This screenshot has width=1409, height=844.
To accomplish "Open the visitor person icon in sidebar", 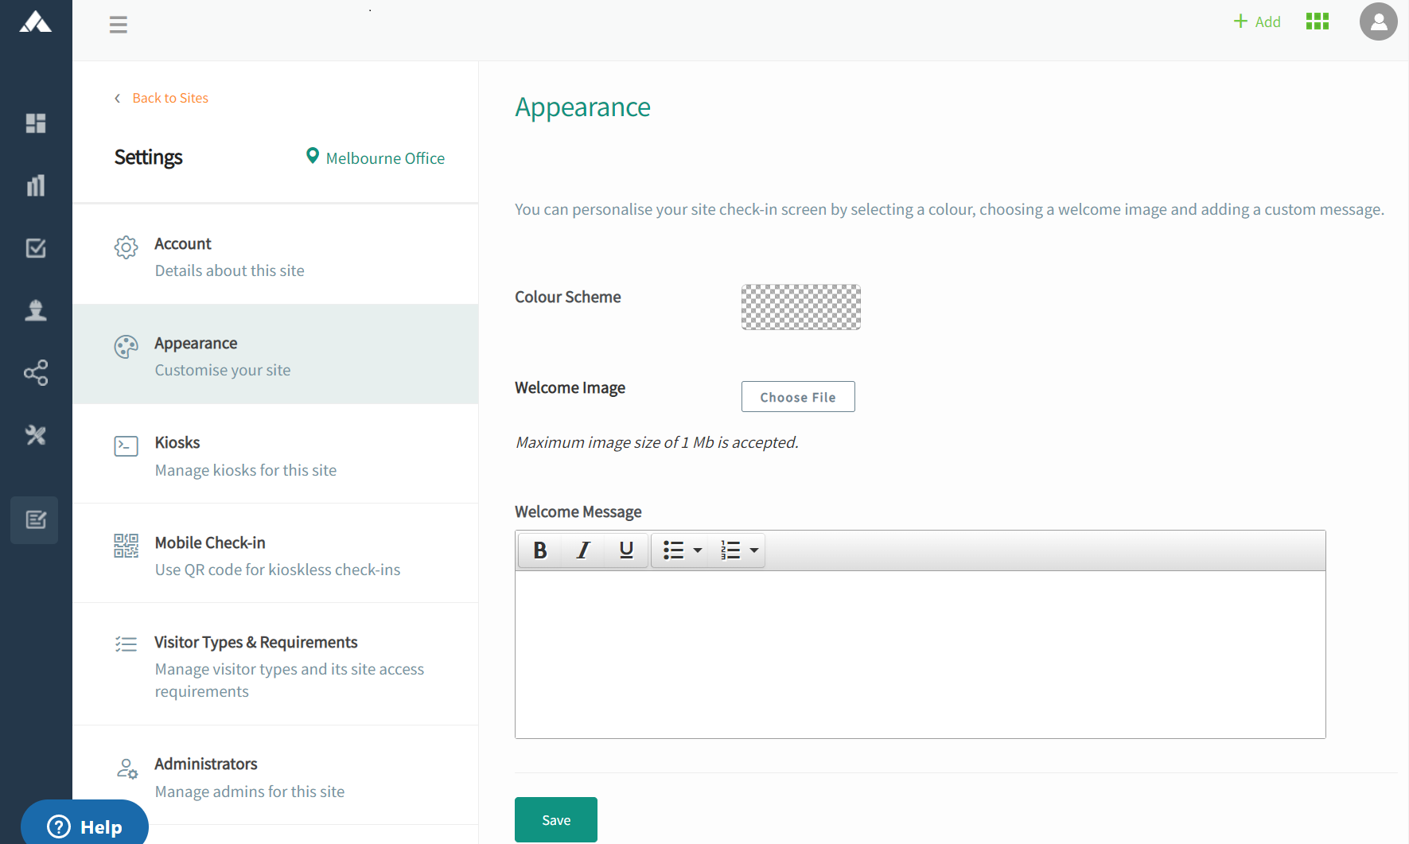I will pos(36,310).
